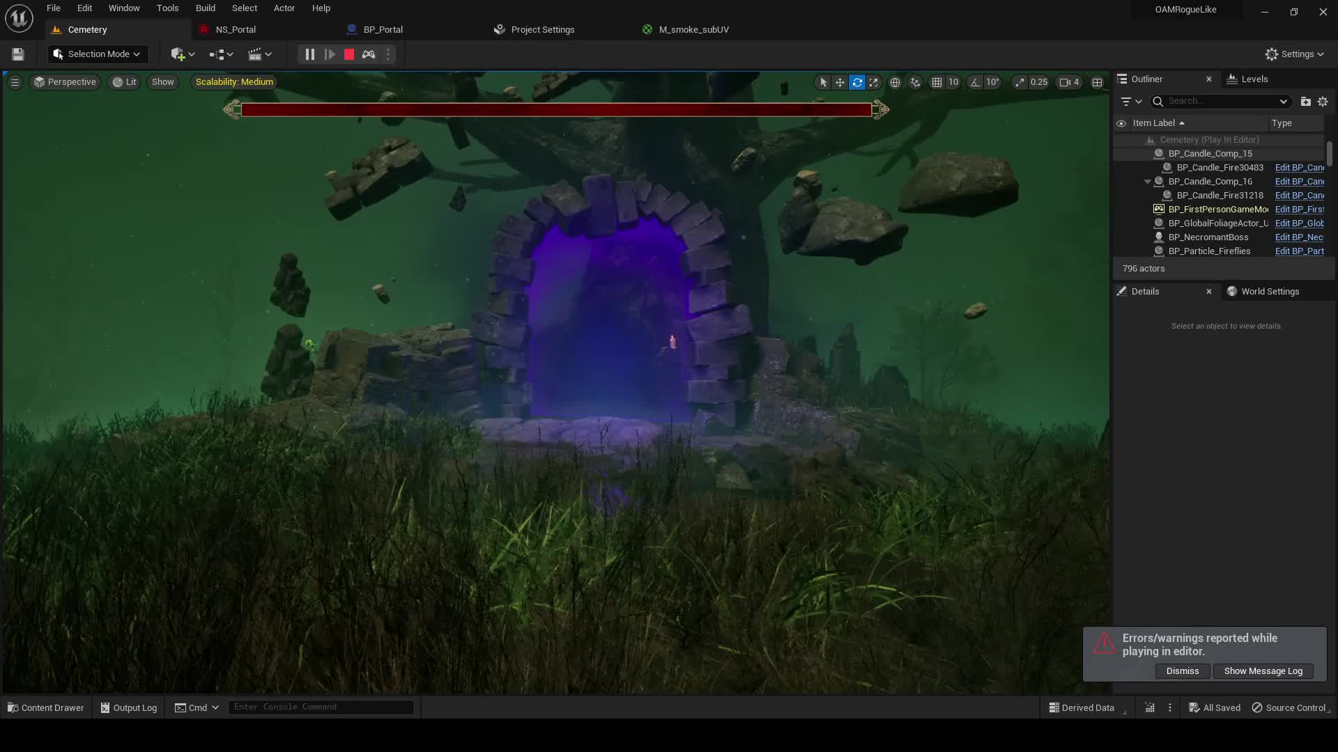Viewport: 1338px width, 752px height.
Task: Open the Source Control status menu
Action: 1291,708
